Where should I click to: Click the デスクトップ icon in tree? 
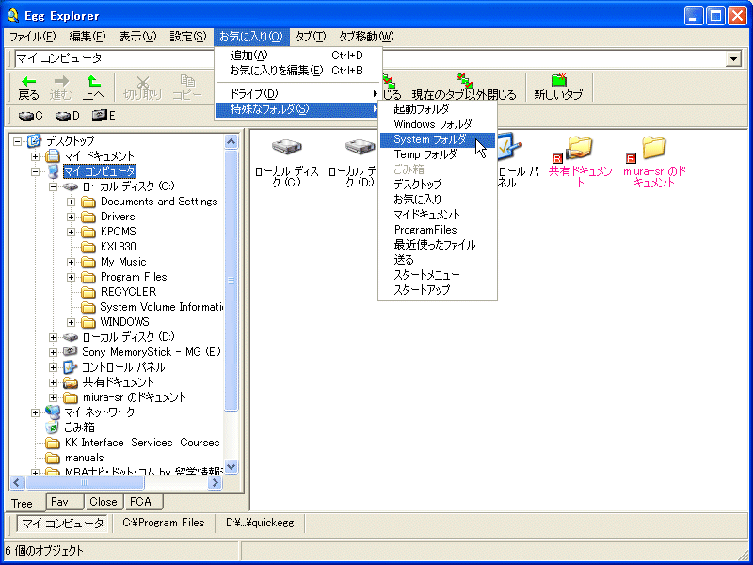pos(35,141)
